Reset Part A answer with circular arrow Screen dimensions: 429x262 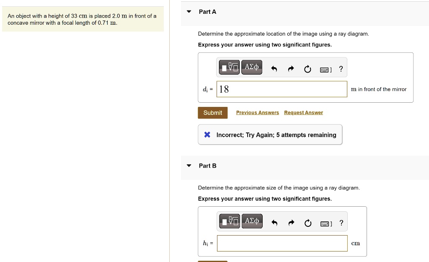[x=308, y=69]
